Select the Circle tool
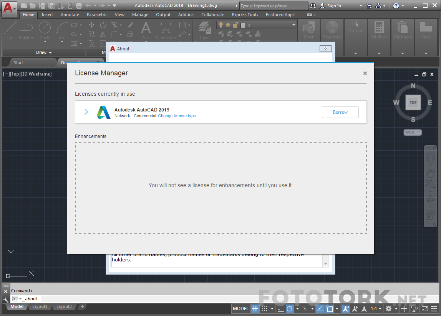 click(x=45, y=32)
